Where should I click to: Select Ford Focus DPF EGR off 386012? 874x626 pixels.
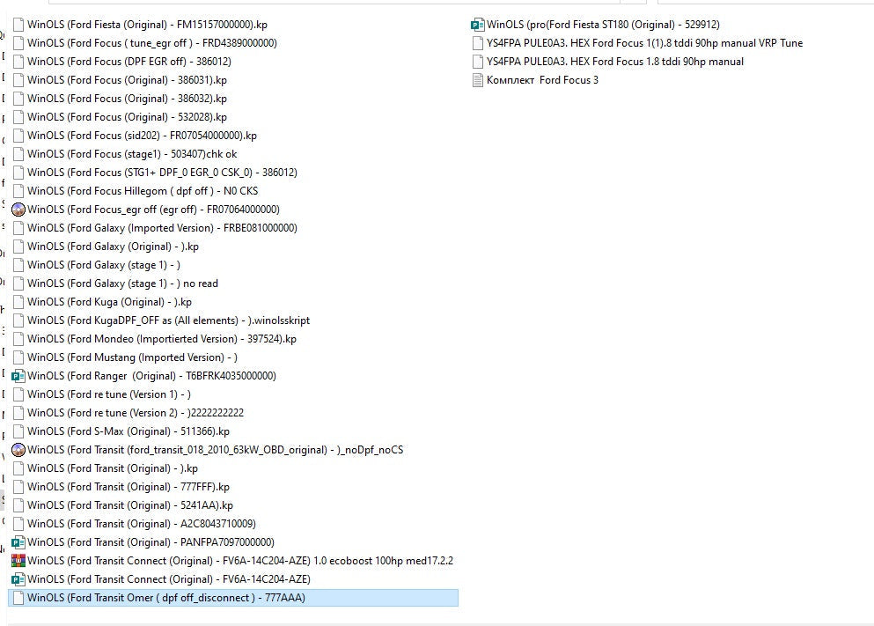point(129,62)
